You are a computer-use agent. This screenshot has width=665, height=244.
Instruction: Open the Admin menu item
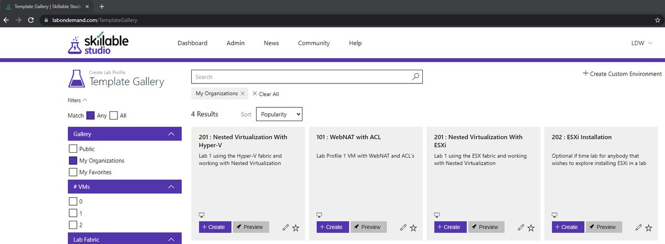[236, 43]
